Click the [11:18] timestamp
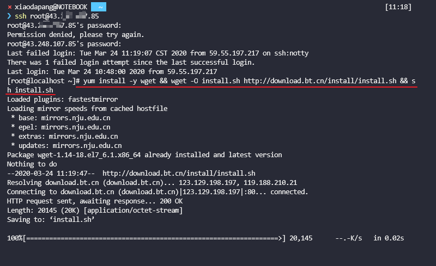Image resolution: width=436 pixels, height=266 pixels. coord(398,7)
